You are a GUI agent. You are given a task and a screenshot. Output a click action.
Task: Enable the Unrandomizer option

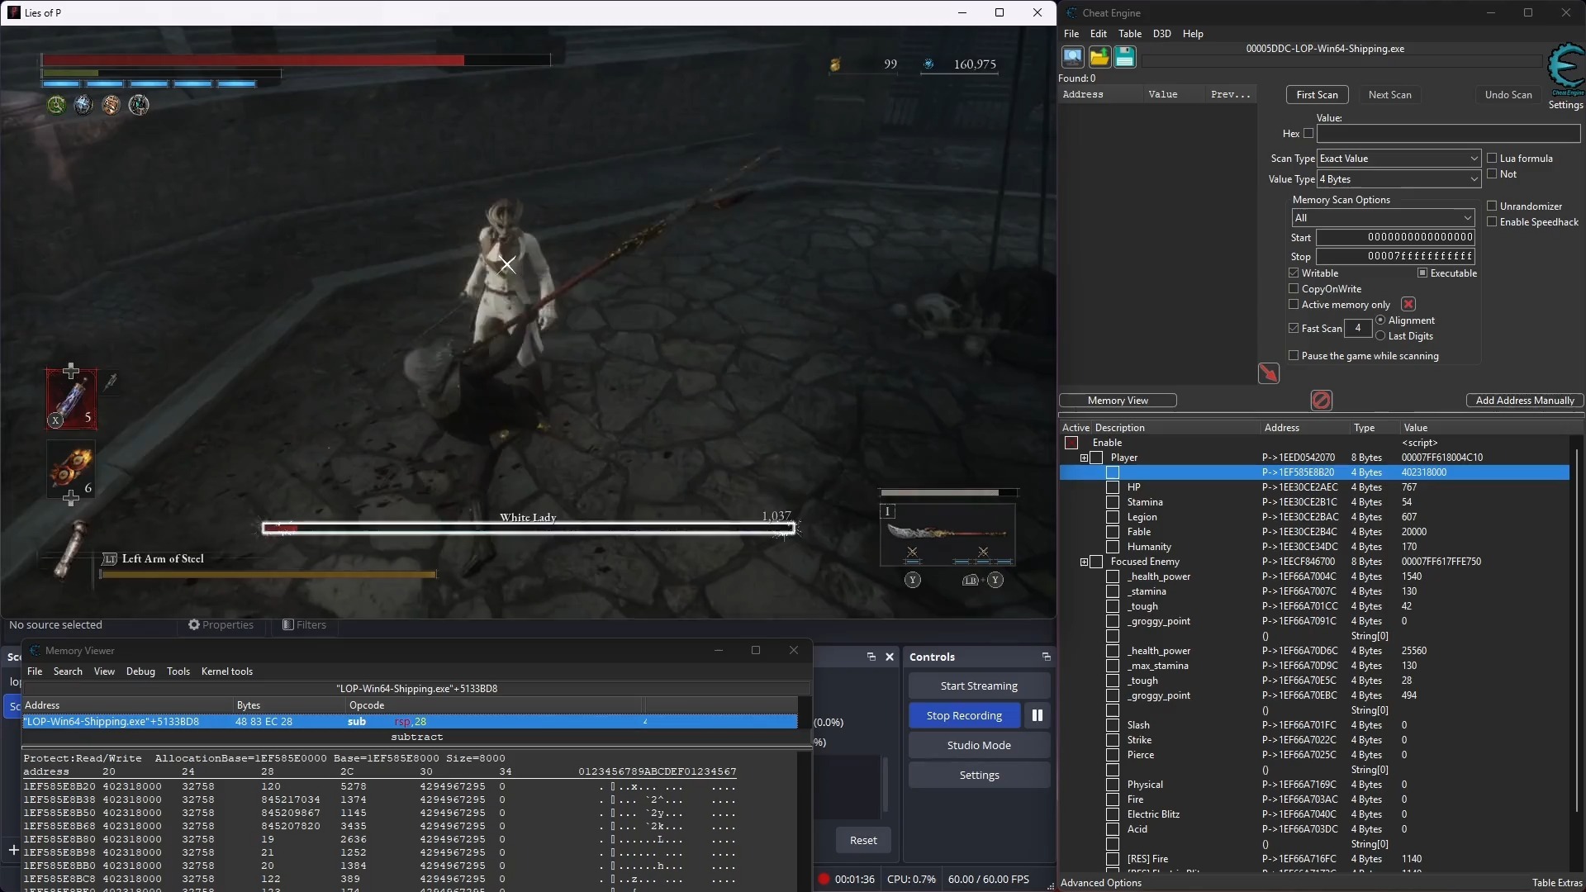[x=1492, y=206]
